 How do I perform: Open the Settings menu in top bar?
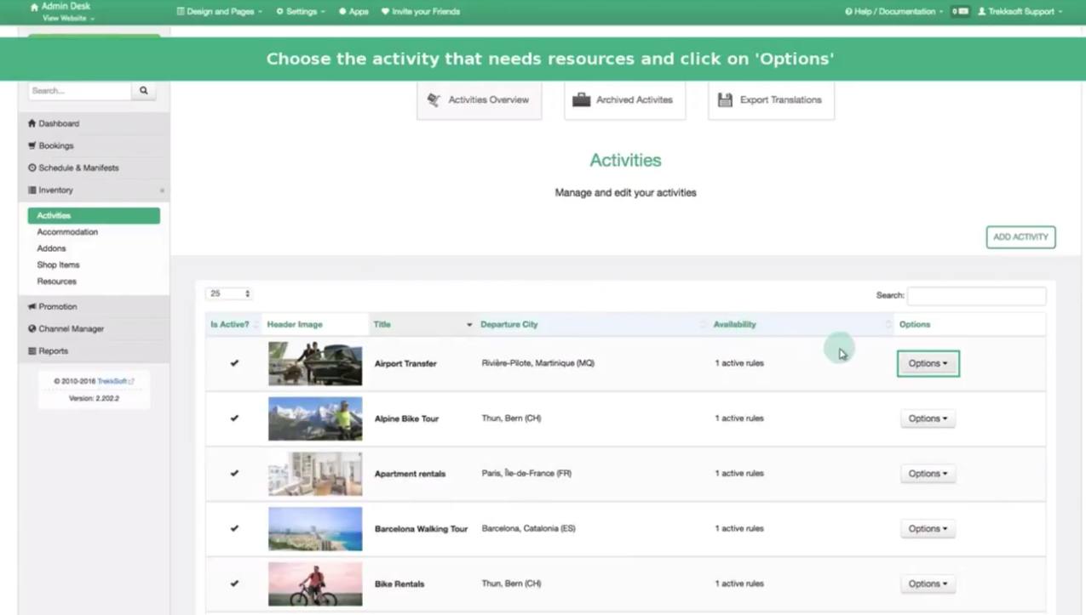coord(301,12)
